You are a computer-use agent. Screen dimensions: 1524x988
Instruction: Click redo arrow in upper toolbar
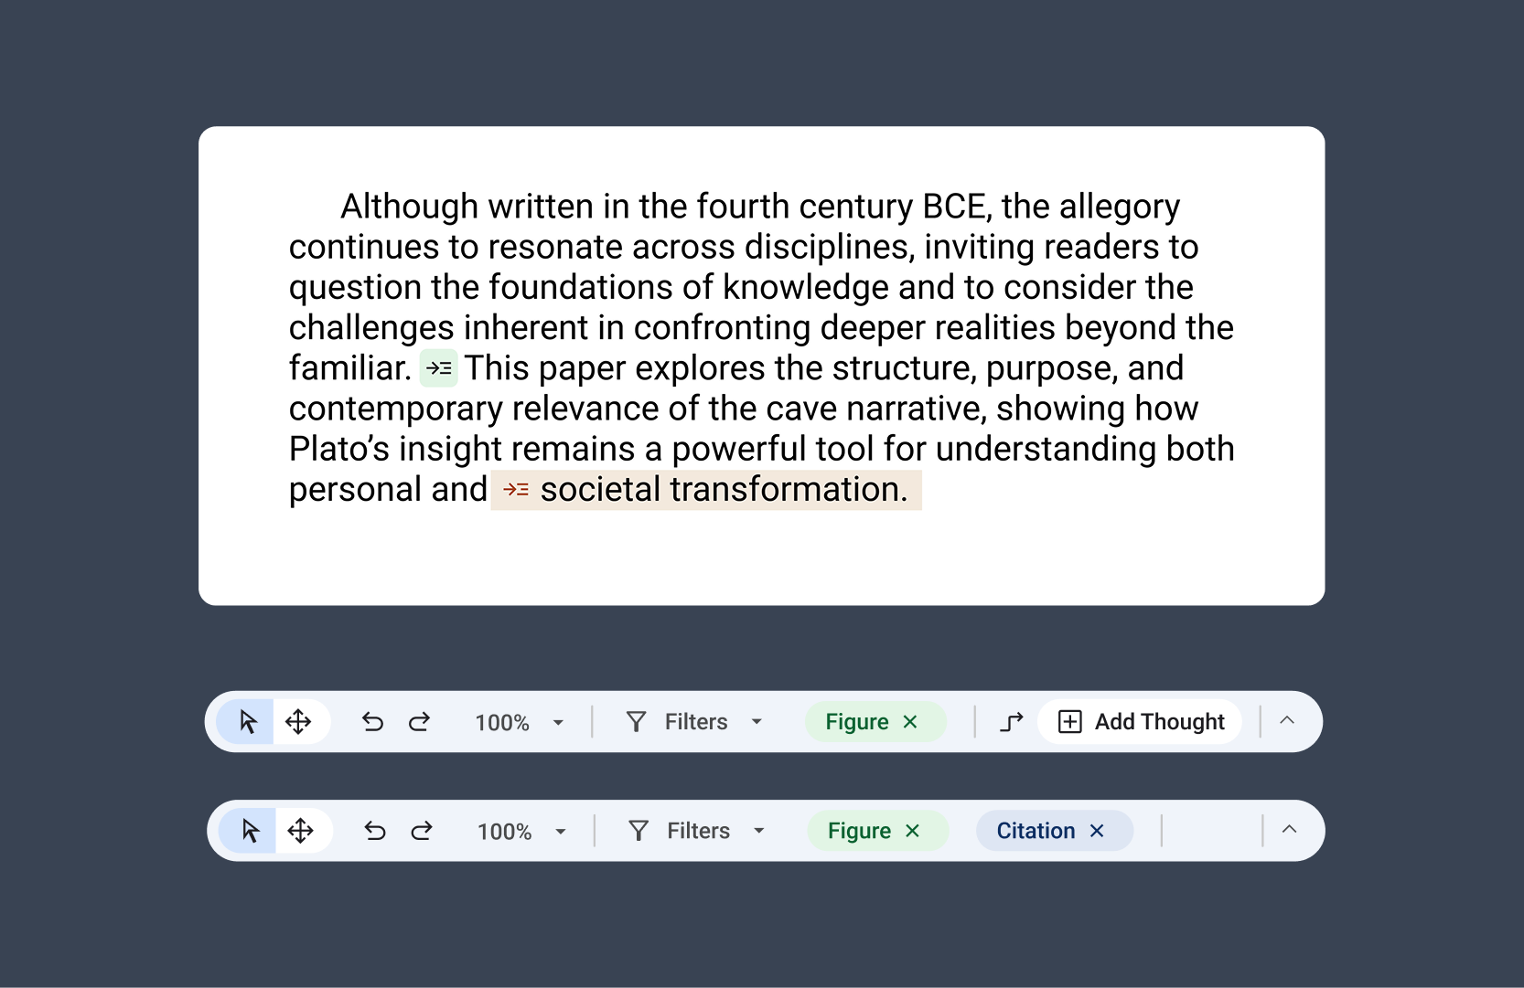pos(420,722)
